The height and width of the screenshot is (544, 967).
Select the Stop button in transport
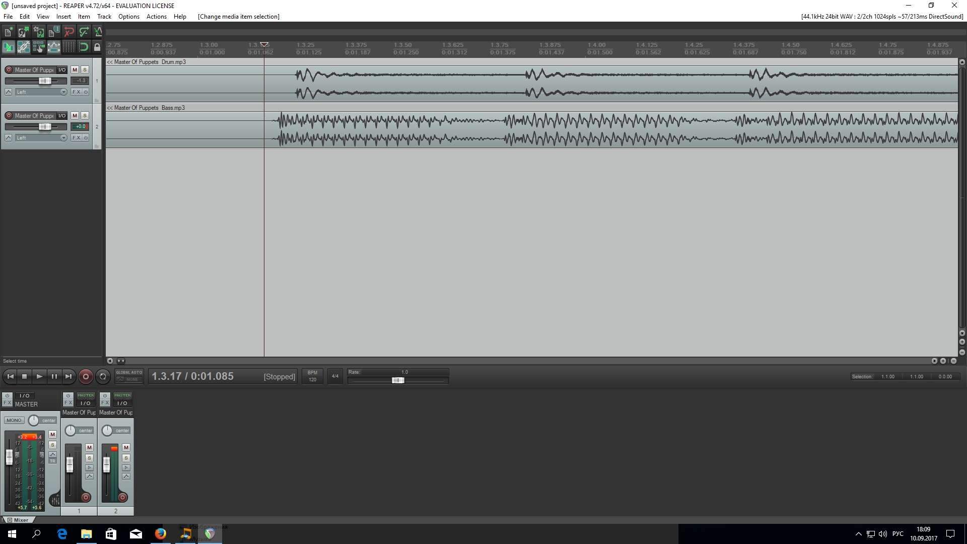point(24,377)
